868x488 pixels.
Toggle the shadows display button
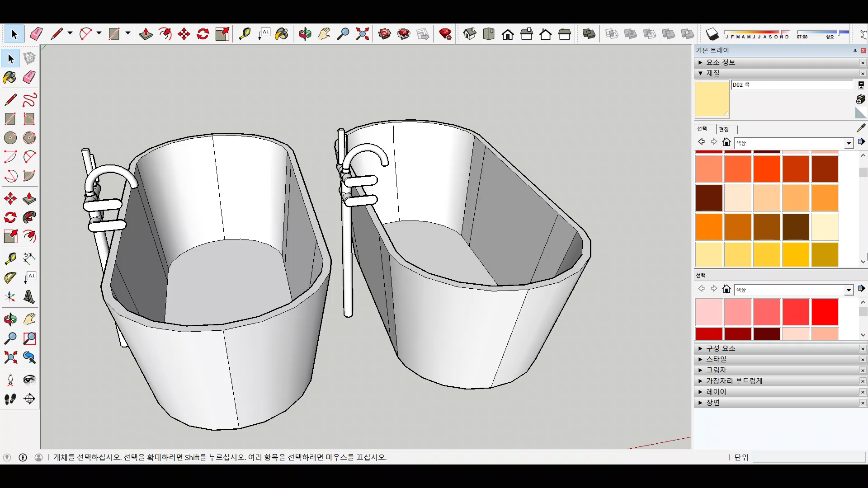(712, 34)
